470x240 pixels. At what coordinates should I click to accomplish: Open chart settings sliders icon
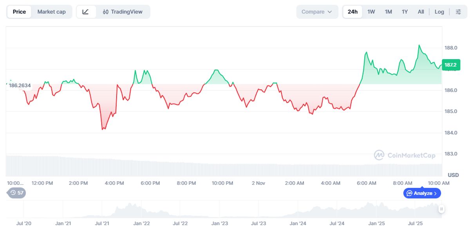[x=458, y=12]
